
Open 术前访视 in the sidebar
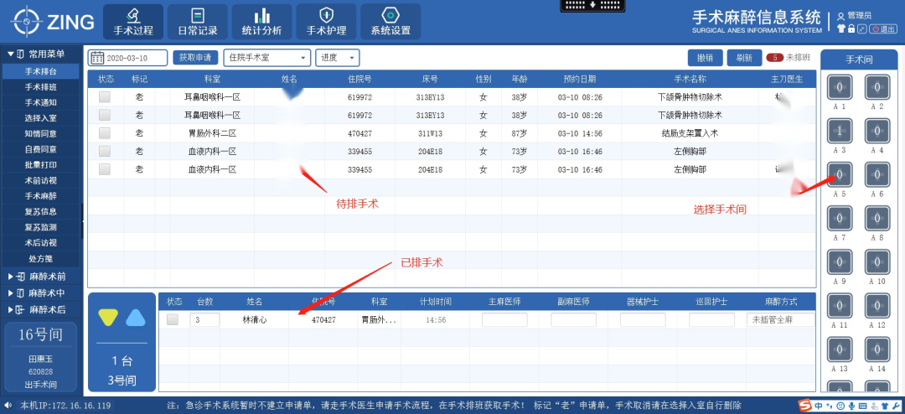pos(40,180)
